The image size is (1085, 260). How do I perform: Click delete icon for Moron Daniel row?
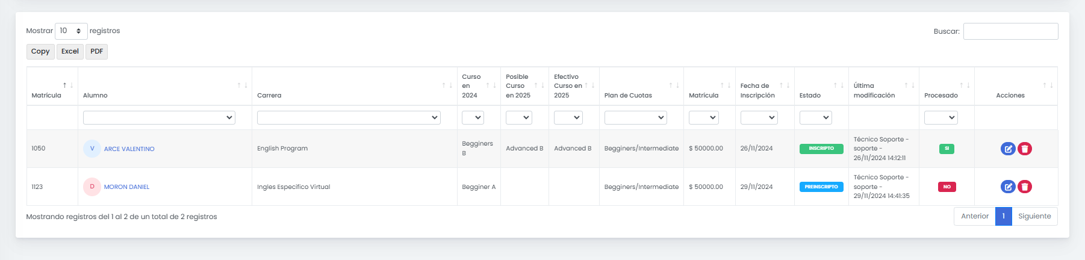point(1025,187)
